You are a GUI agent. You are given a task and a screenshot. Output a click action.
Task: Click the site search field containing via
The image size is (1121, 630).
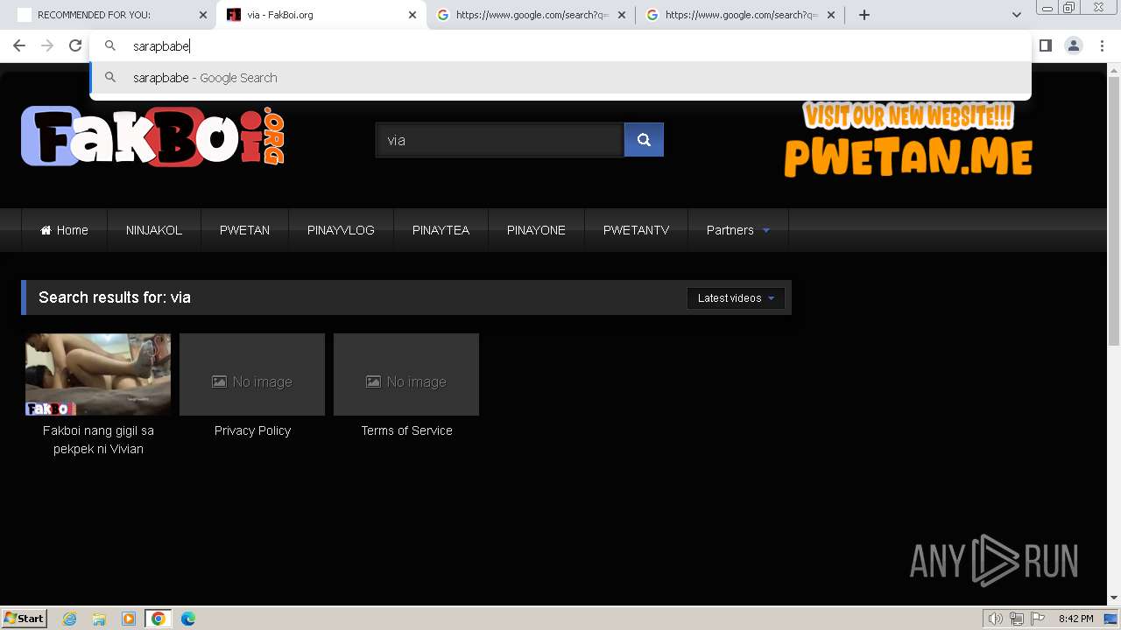[499, 140]
